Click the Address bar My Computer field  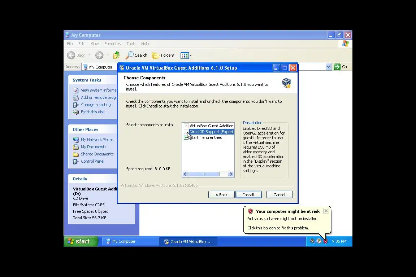(x=100, y=67)
